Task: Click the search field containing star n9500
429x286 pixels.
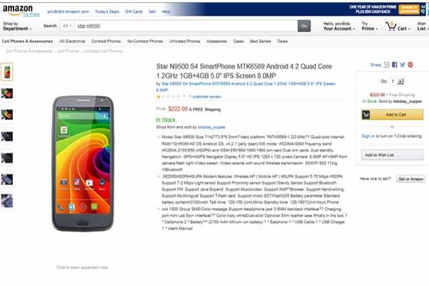Action: 186,26
